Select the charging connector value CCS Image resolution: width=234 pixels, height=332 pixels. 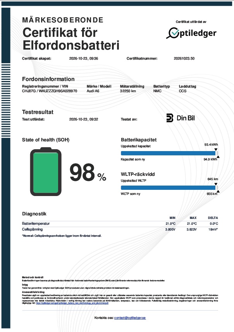pyautogui.click(x=182, y=91)
